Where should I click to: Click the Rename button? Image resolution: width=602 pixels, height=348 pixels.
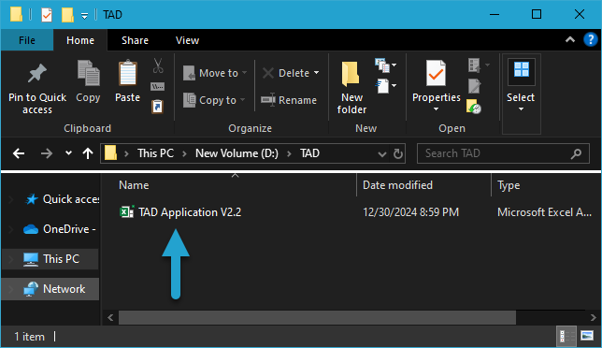coord(289,100)
